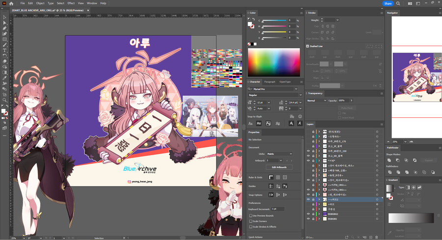Check the Scale Strokes & Effects option
Viewport: 442px width, 240px height.
click(x=251, y=227)
